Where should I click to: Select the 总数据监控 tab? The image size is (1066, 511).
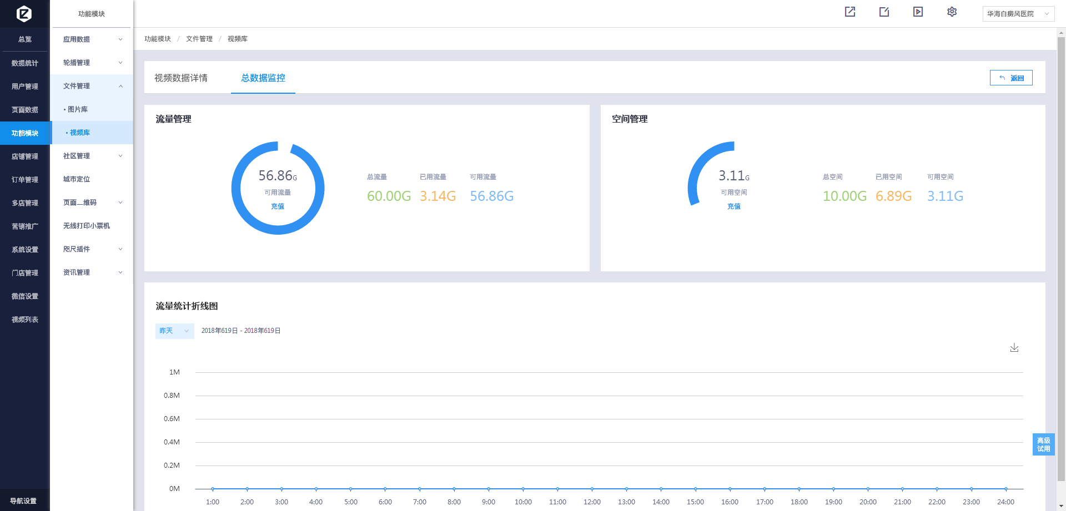click(263, 78)
